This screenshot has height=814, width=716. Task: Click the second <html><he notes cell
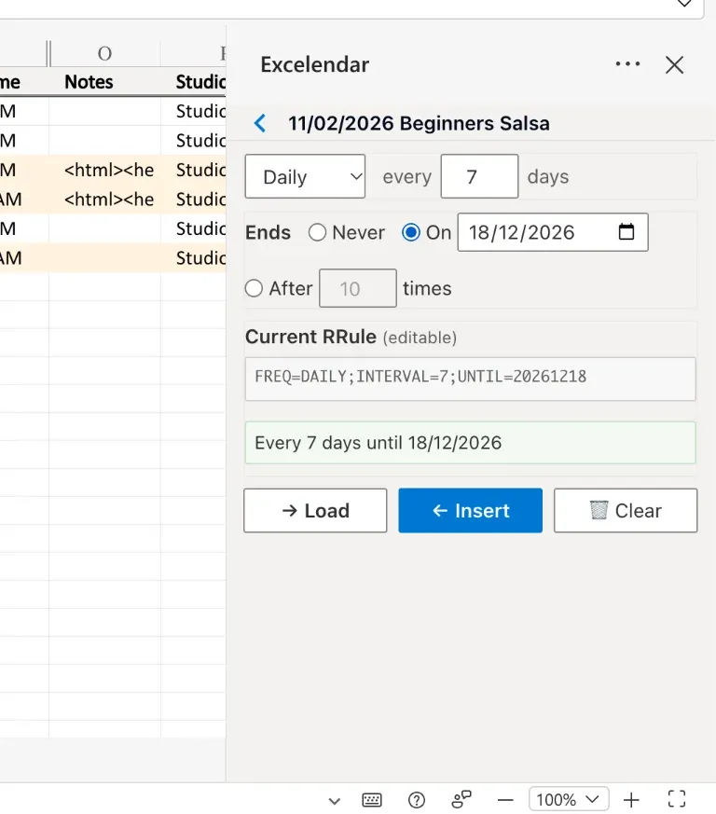[104, 200]
